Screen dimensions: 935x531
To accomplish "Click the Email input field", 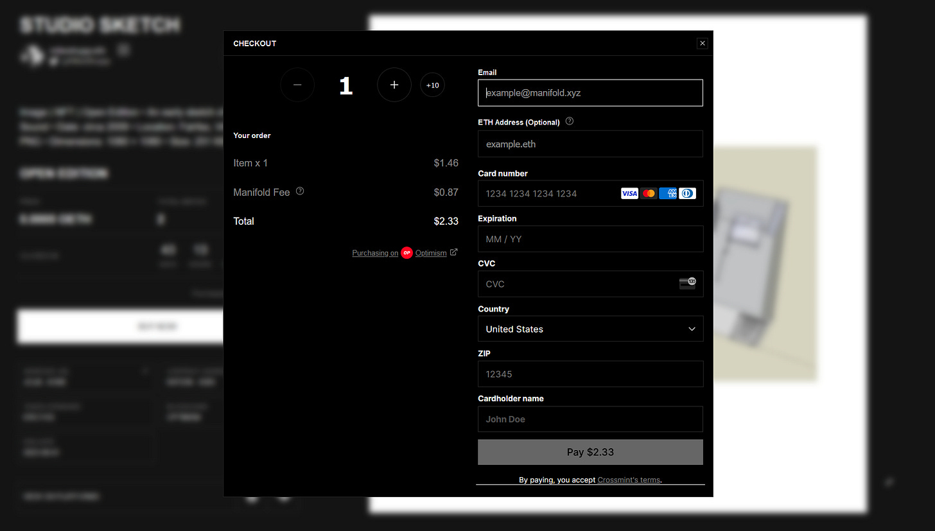I will point(590,92).
